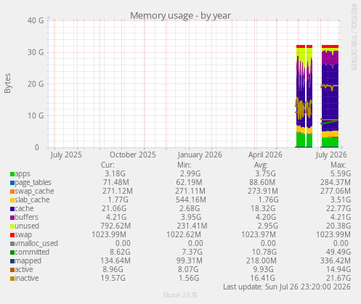Click the 'buffers' legend label

pyautogui.click(x=27, y=217)
